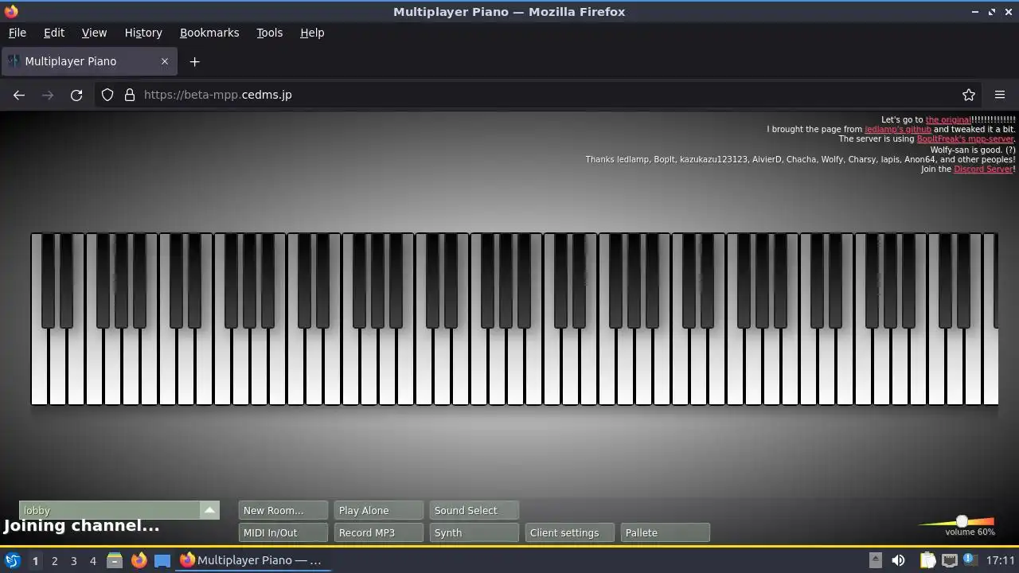
Task: Launch Firefox from taskbar quick launch
Action: pyautogui.click(x=139, y=560)
